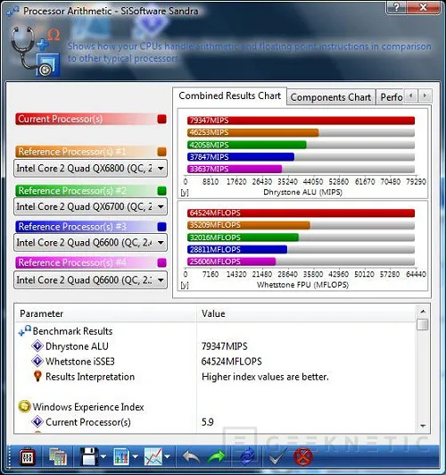Click the results list scrollbar thumb
This screenshot has width=446, height=475.
423,324
